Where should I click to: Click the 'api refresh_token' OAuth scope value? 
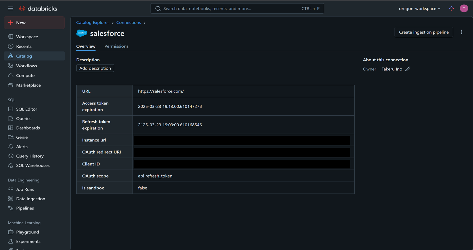(x=155, y=176)
